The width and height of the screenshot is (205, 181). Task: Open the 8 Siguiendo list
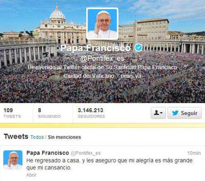[49, 113]
